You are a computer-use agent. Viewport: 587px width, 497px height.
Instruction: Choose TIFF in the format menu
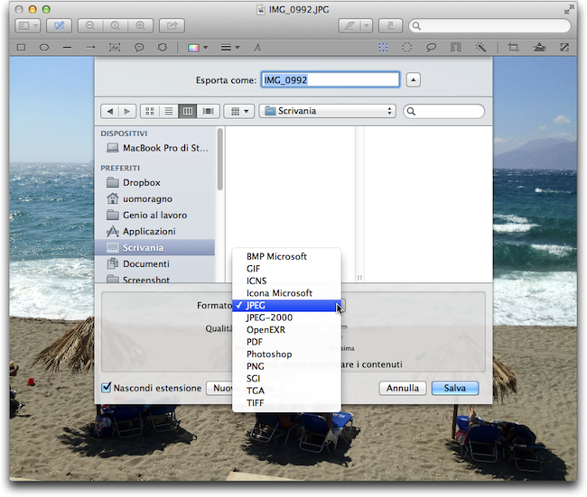[x=255, y=404]
